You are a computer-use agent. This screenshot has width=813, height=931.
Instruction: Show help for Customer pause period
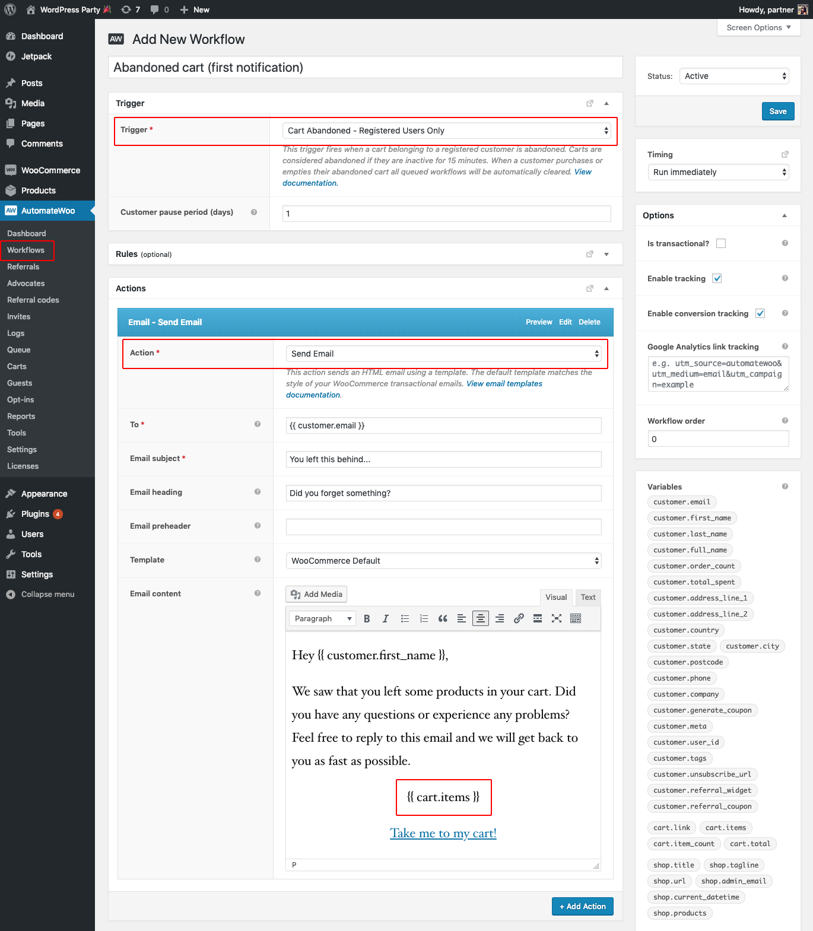(254, 212)
